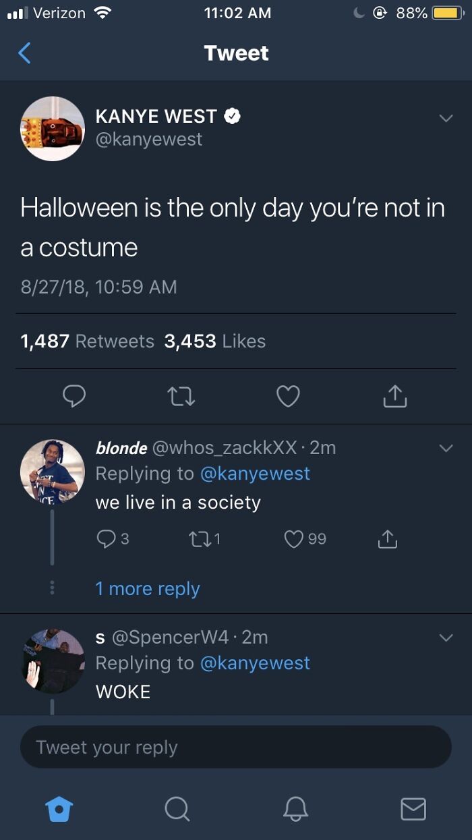The height and width of the screenshot is (840, 472).
Task: Open options for blonde's reply
Action: point(446,447)
